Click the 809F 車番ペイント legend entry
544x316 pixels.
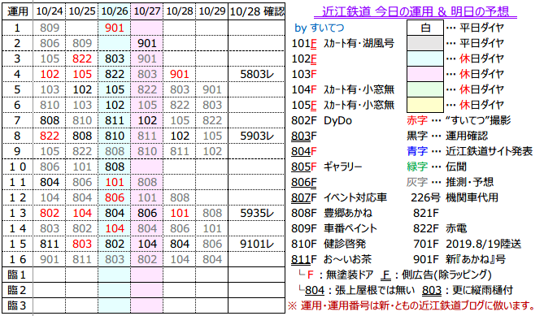click(x=334, y=228)
